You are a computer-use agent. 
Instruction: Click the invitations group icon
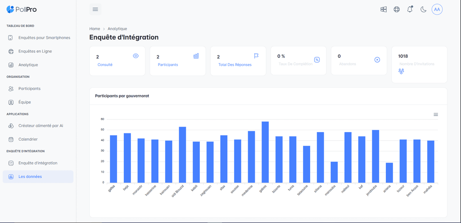tap(401, 71)
